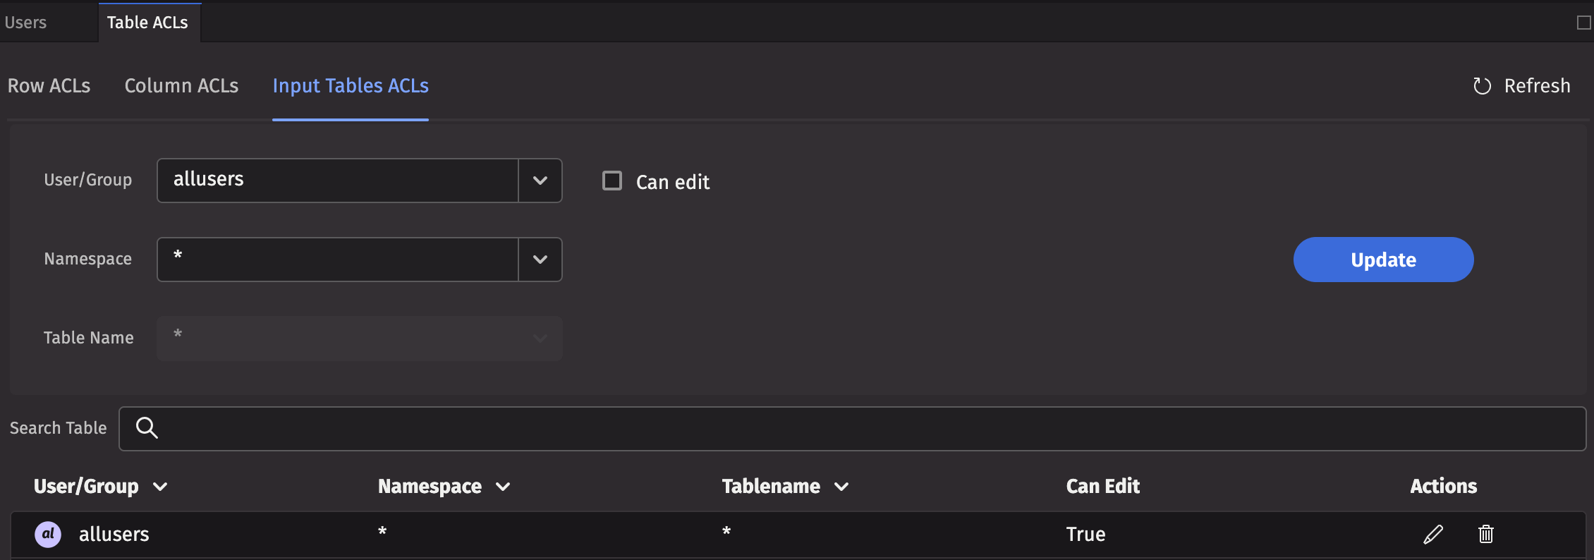Delete the allusers ACL with trash icon
The height and width of the screenshot is (560, 1594).
click(x=1485, y=534)
